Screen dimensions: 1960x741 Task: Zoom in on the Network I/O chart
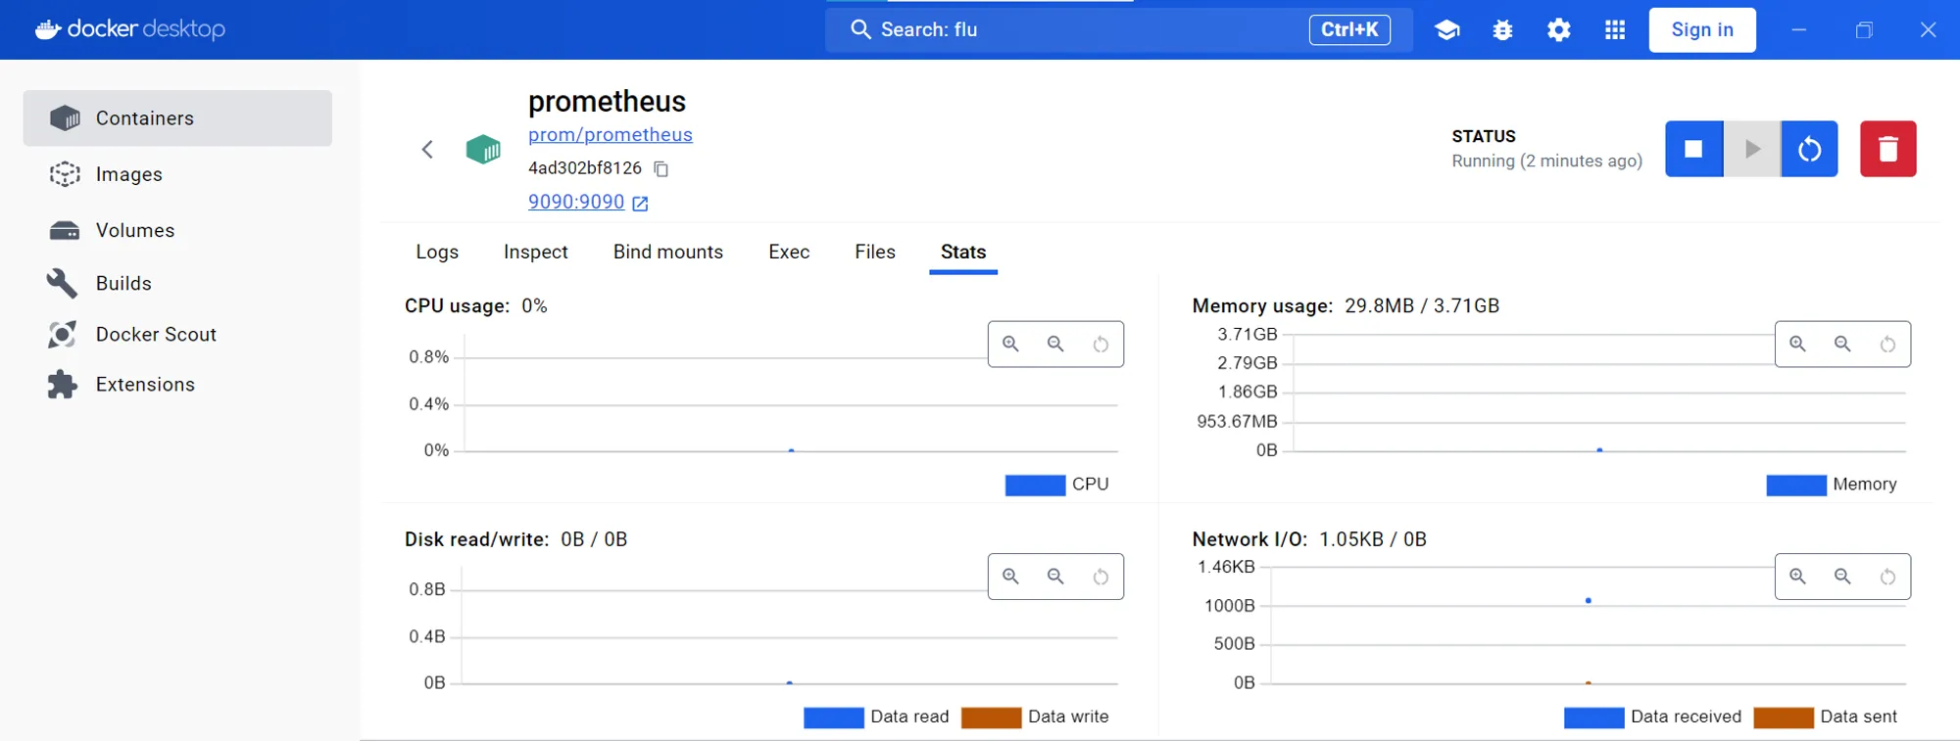point(1798,577)
